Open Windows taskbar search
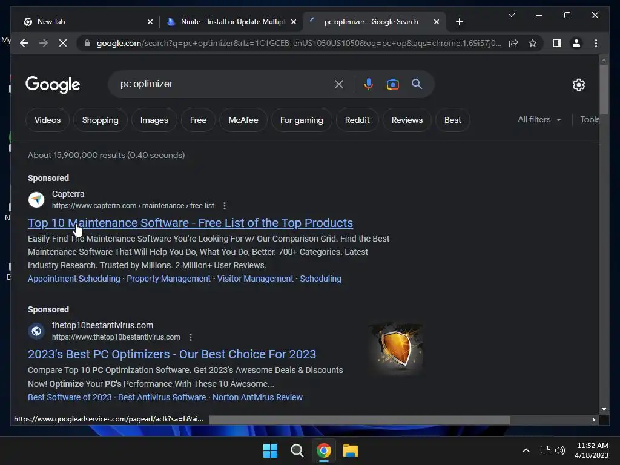The height and width of the screenshot is (465, 620). coord(297,450)
